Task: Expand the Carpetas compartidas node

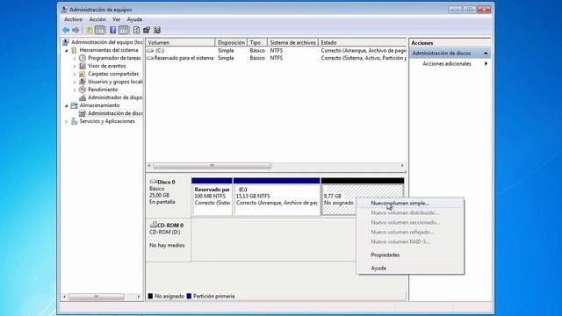Action: [75, 74]
